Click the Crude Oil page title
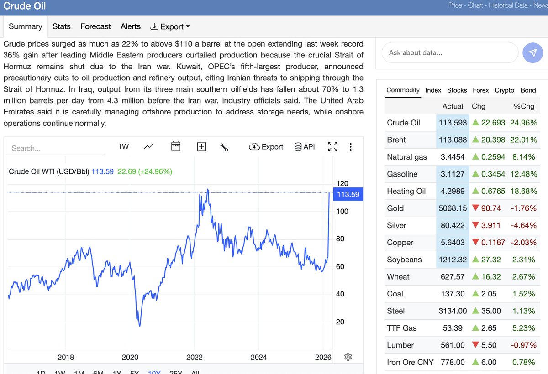Image resolution: width=548 pixels, height=374 pixels. pos(25,6)
